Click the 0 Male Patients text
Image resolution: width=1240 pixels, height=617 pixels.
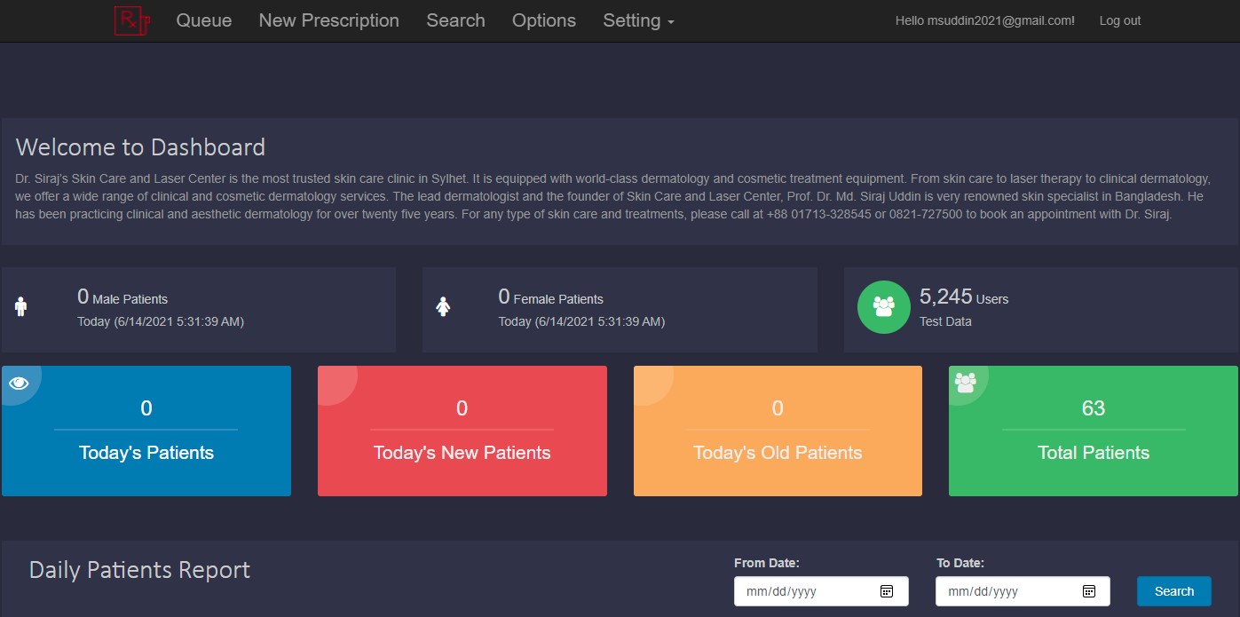[x=122, y=297]
